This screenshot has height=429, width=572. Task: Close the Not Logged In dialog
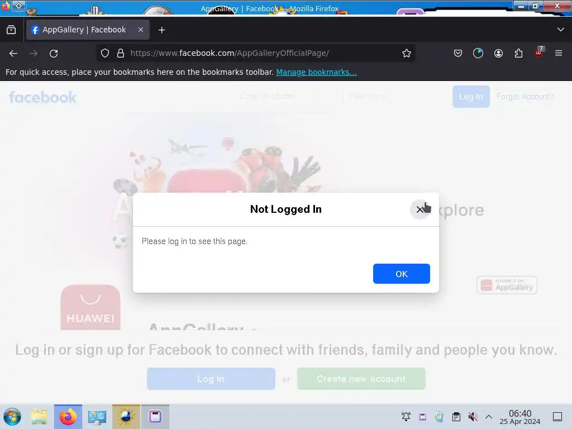click(x=420, y=209)
